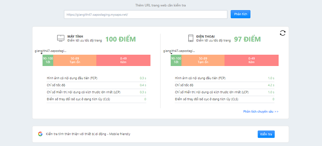Click Thêm URL trang web cần kiểm tra heading
This screenshot has height=146, width=322.
[x=161, y=5]
